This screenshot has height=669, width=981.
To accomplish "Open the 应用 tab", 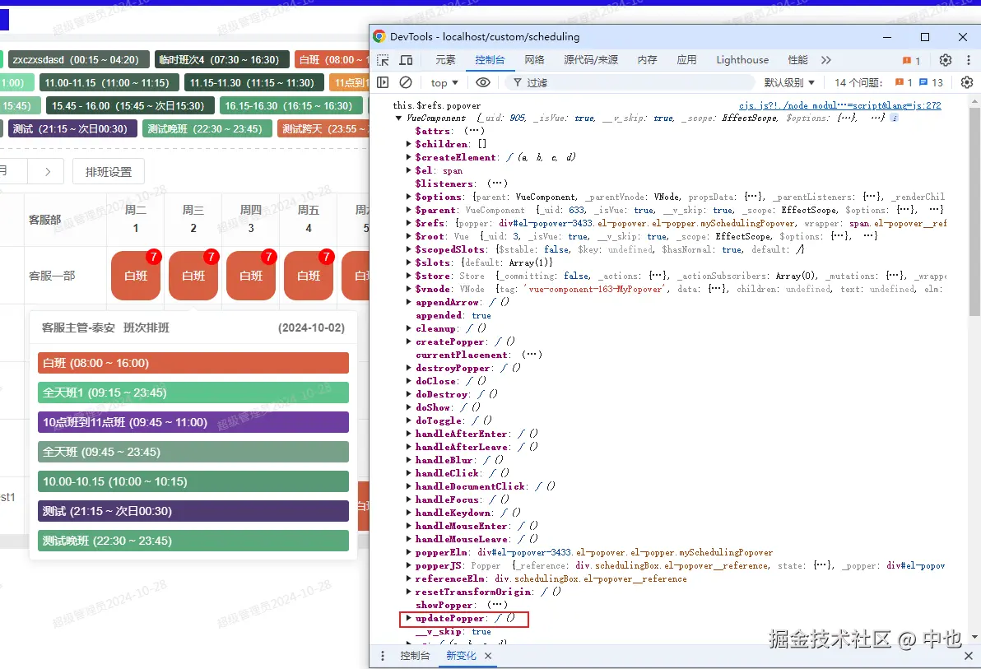I will tap(686, 60).
